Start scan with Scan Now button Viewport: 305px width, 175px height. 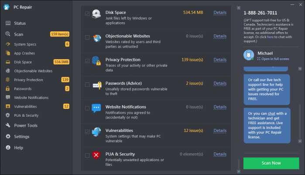(x=271, y=163)
